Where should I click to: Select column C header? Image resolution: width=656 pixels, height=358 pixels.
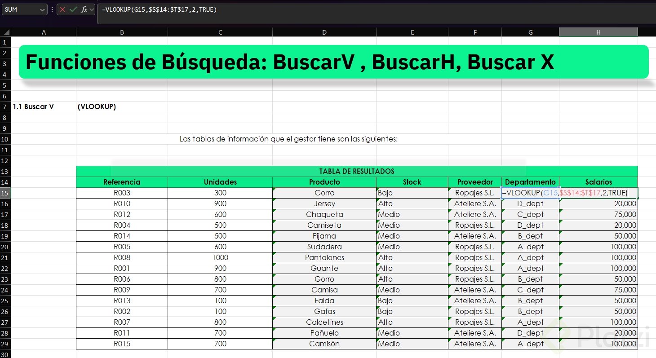click(220, 32)
